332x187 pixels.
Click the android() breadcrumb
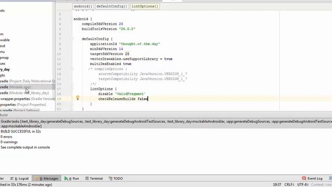83,6
